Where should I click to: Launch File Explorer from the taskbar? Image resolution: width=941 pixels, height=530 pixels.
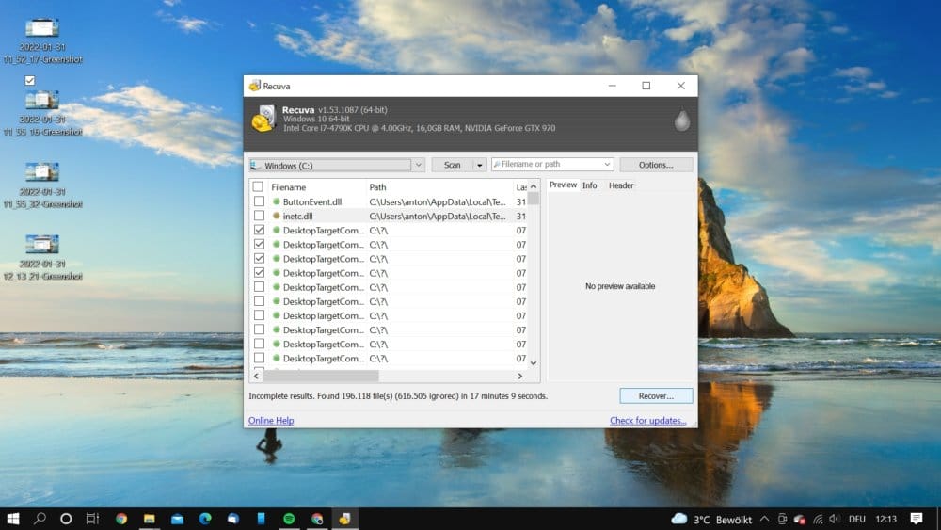(x=150, y=519)
